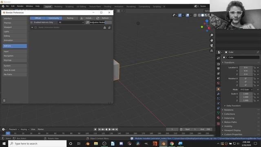Open the Tool properties tab (wrench and screwdriver icon)
This screenshot has width=261, height=147.
[219, 58]
